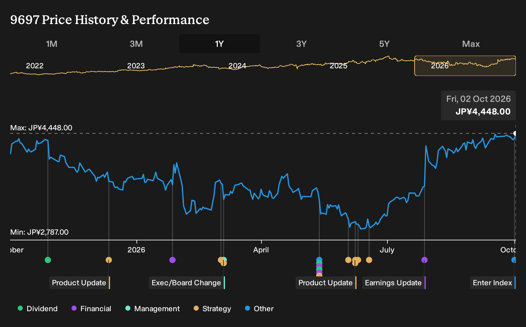Screen dimensions: 526x327
Task: Open the orange Strategy marker before 2026
Action: pyautogui.click(x=109, y=260)
